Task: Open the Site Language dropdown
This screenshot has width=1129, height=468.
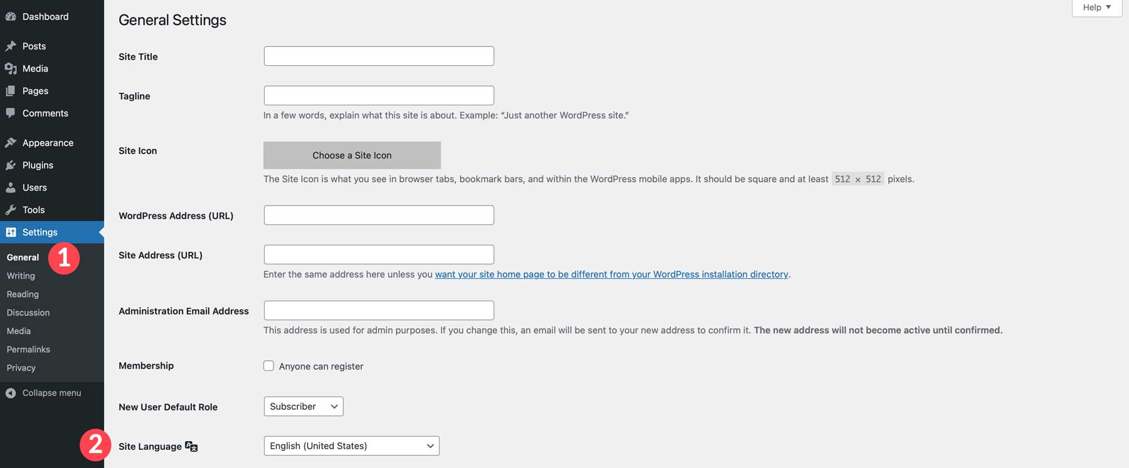Action: click(x=351, y=446)
